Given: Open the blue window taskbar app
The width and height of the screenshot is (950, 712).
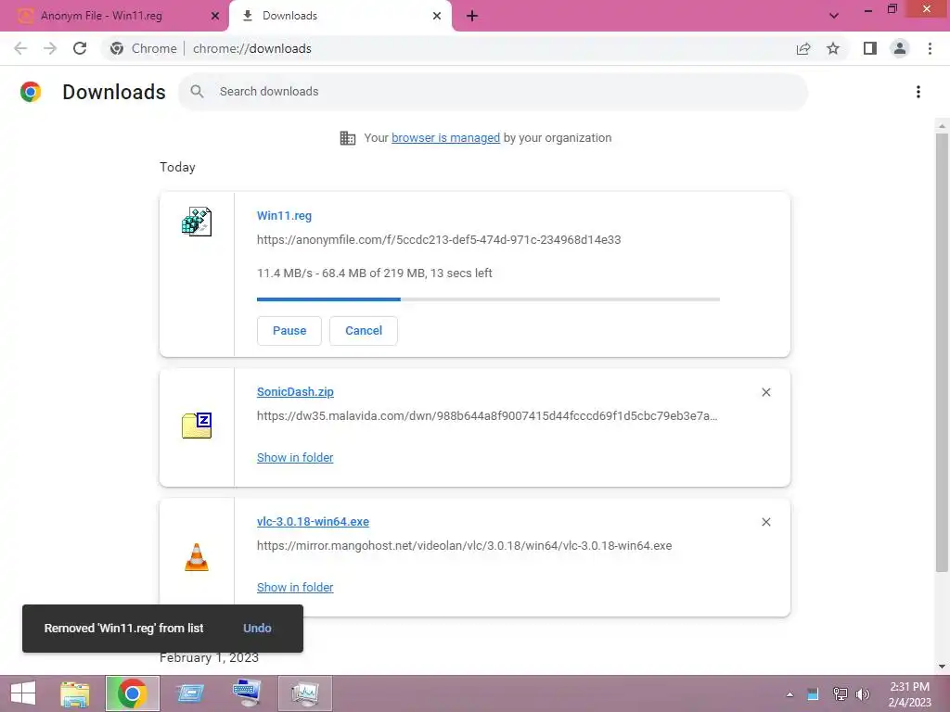Looking at the screenshot, I should pyautogui.click(x=190, y=693).
